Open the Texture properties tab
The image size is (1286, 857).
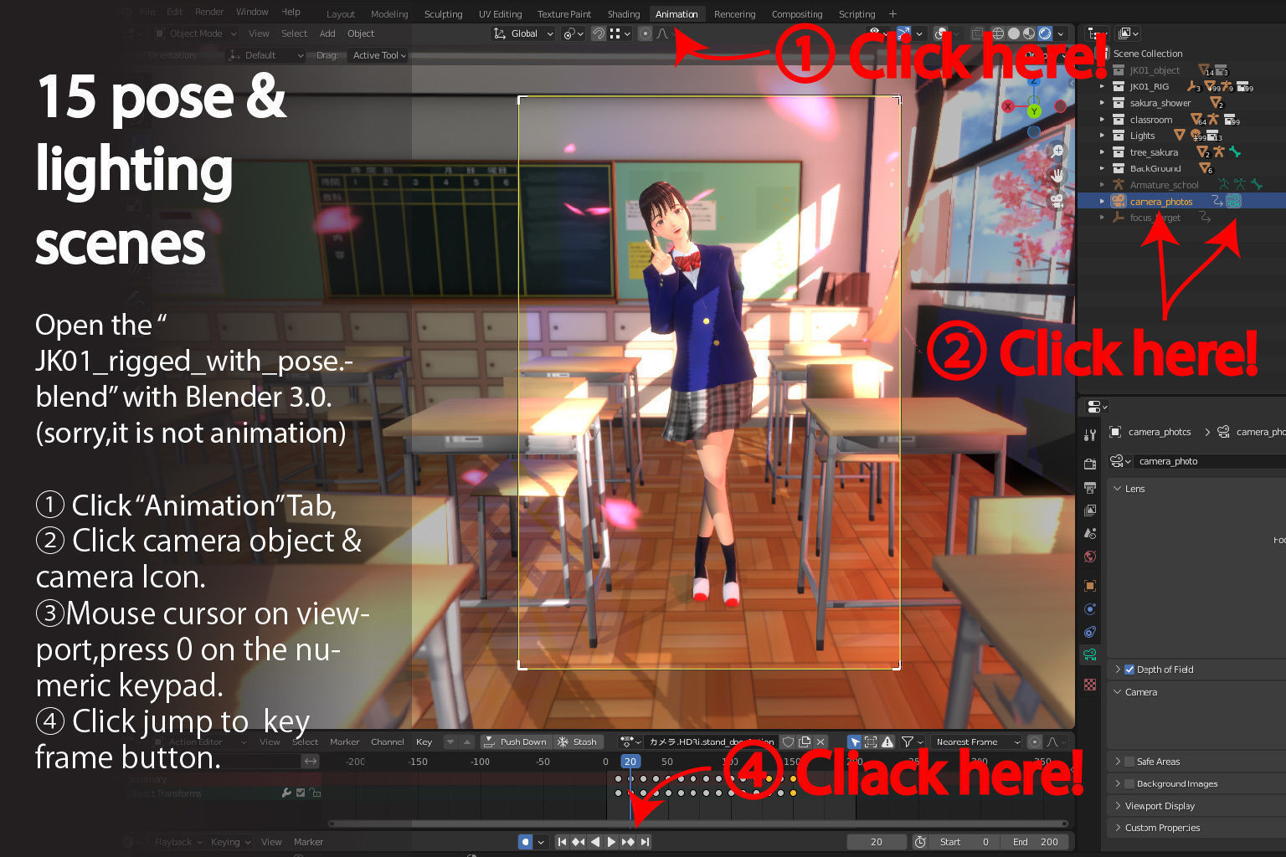pyautogui.click(x=1090, y=685)
